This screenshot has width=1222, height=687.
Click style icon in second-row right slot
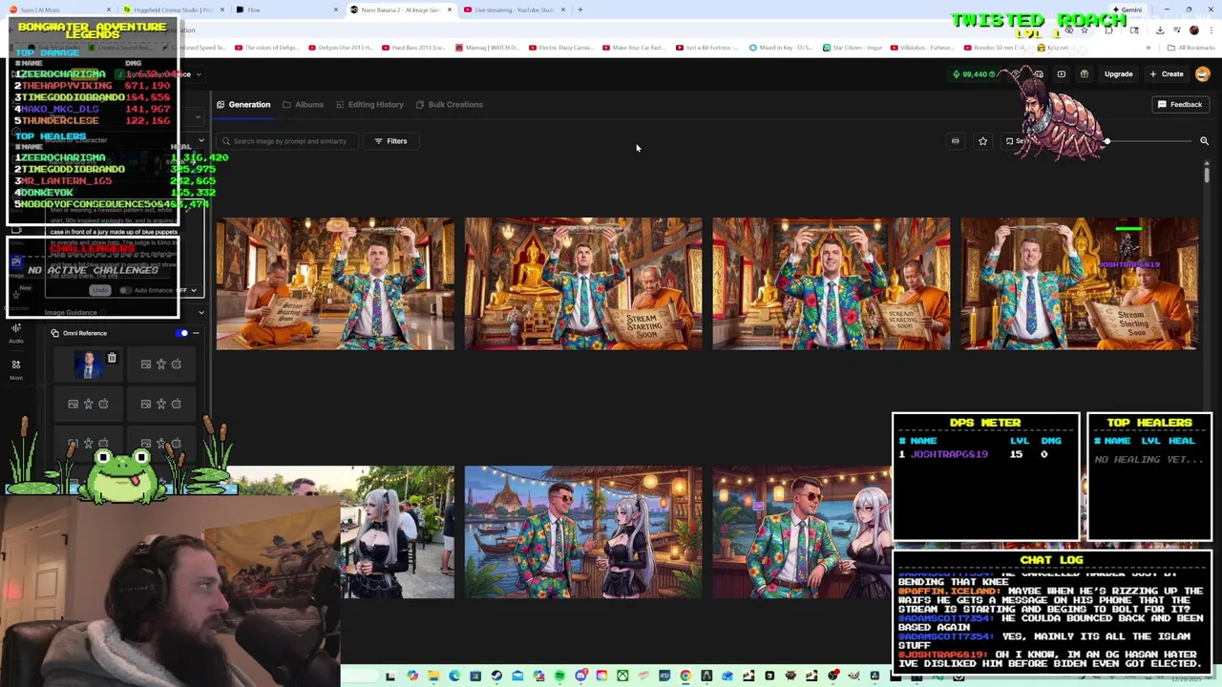tap(177, 404)
